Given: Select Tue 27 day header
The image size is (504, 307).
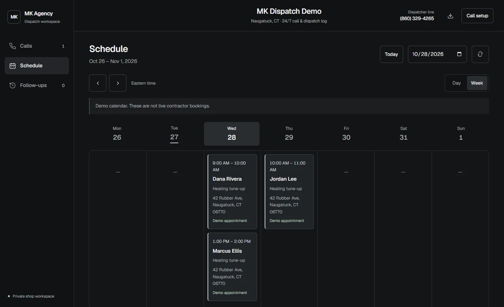Looking at the screenshot, I should coord(174,134).
